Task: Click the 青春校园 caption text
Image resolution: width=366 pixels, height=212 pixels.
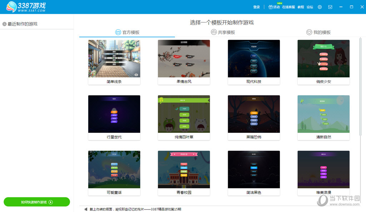Action: tap(184, 192)
